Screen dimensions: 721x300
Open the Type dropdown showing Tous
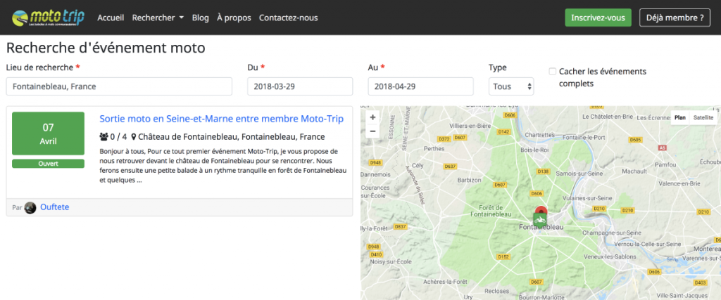pos(511,86)
